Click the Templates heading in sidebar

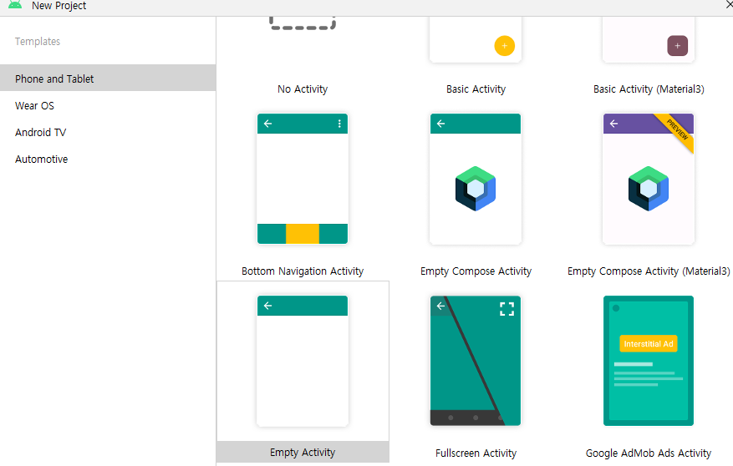pyautogui.click(x=38, y=41)
